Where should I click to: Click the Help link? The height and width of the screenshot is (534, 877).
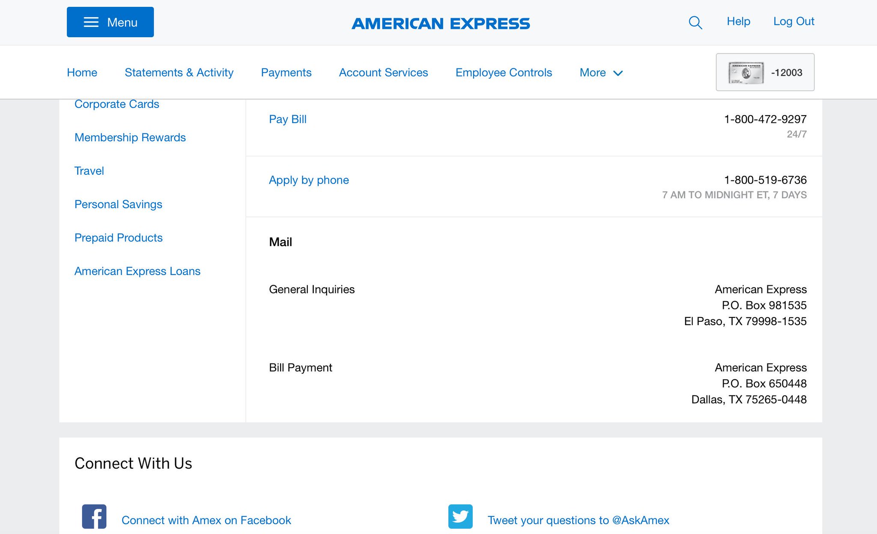[738, 21]
